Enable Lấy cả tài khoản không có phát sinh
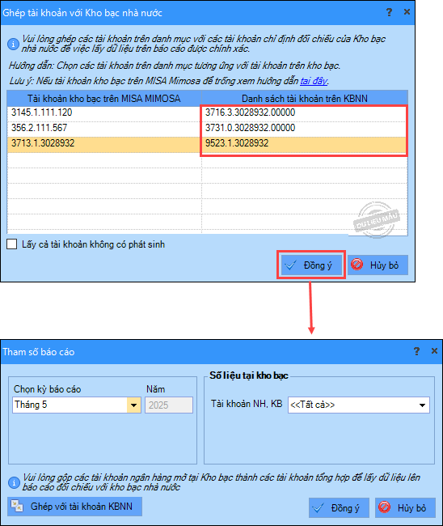 (x=12, y=244)
